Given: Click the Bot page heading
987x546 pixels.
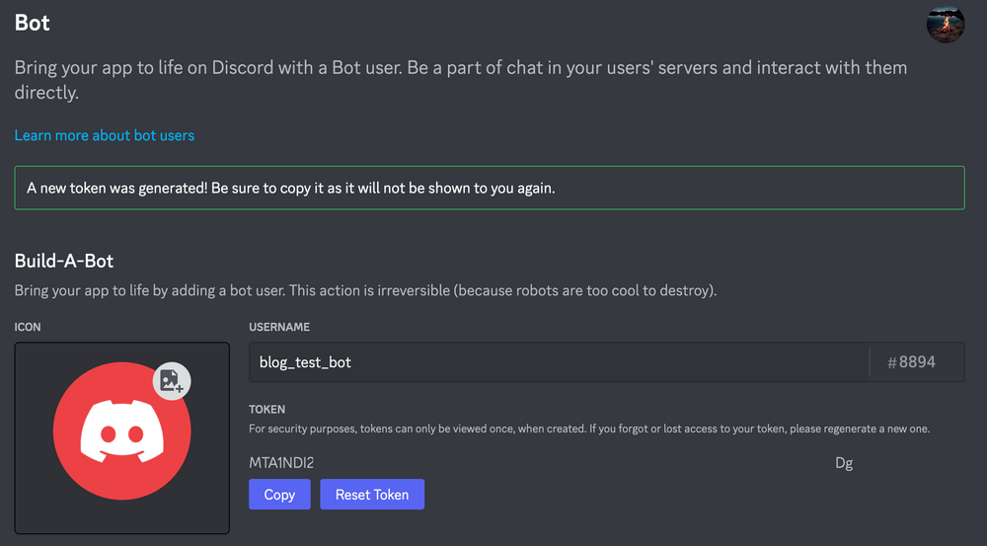Looking at the screenshot, I should coord(33,23).
